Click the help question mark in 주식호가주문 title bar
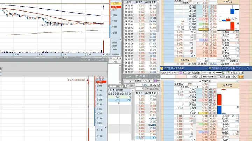This screenshot has width=252, height=141. [240, 68]
